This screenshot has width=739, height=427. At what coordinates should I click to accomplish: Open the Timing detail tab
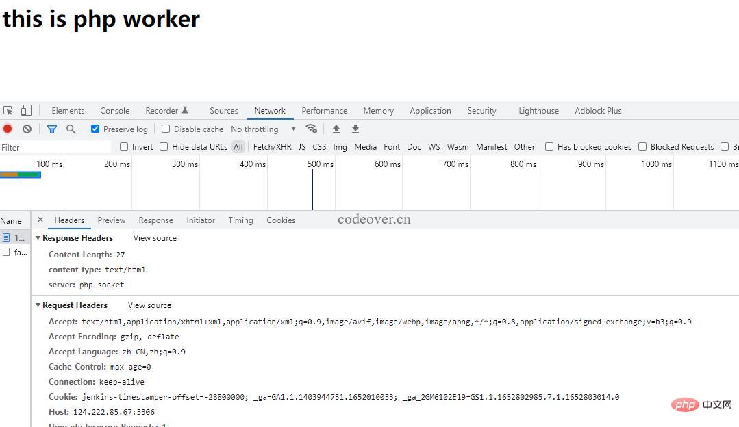[241, 220]
